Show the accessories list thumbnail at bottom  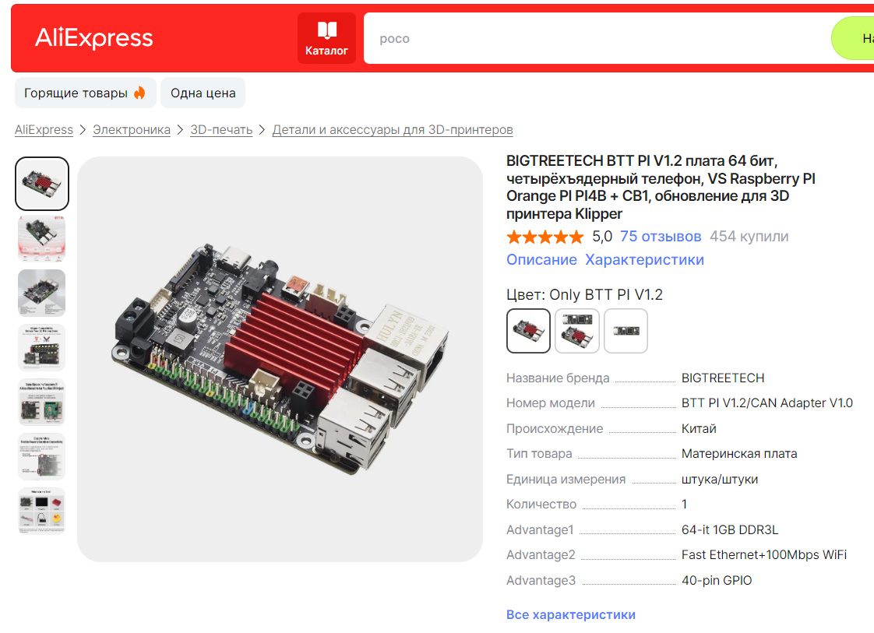[x=42, y=511]
